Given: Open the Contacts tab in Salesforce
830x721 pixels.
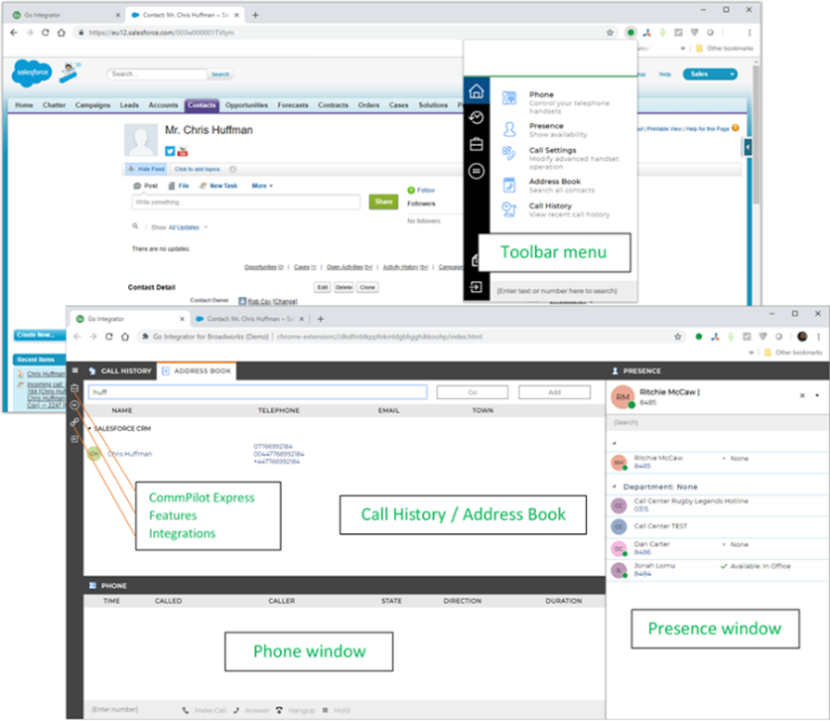Looking at the screenshot, I should click(x=202, y=105).
